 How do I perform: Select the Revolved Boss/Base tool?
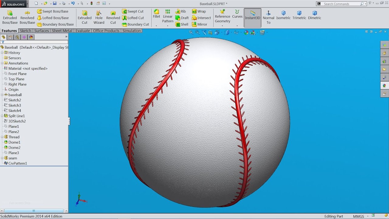click(27, 17)
